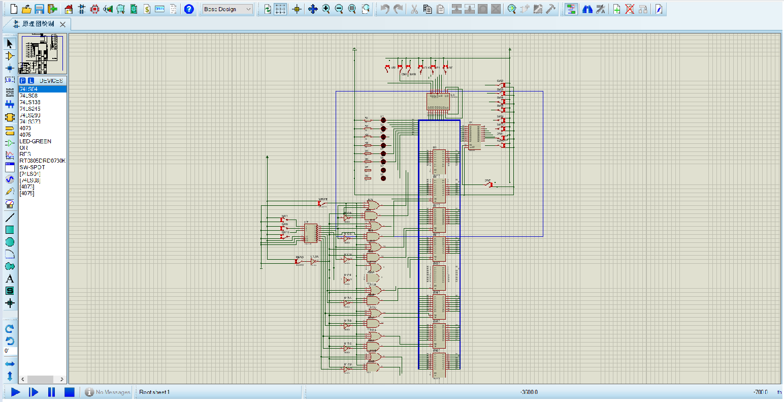Select LED-GREEN in the devices list
The image size is (784, 402).
35,141
